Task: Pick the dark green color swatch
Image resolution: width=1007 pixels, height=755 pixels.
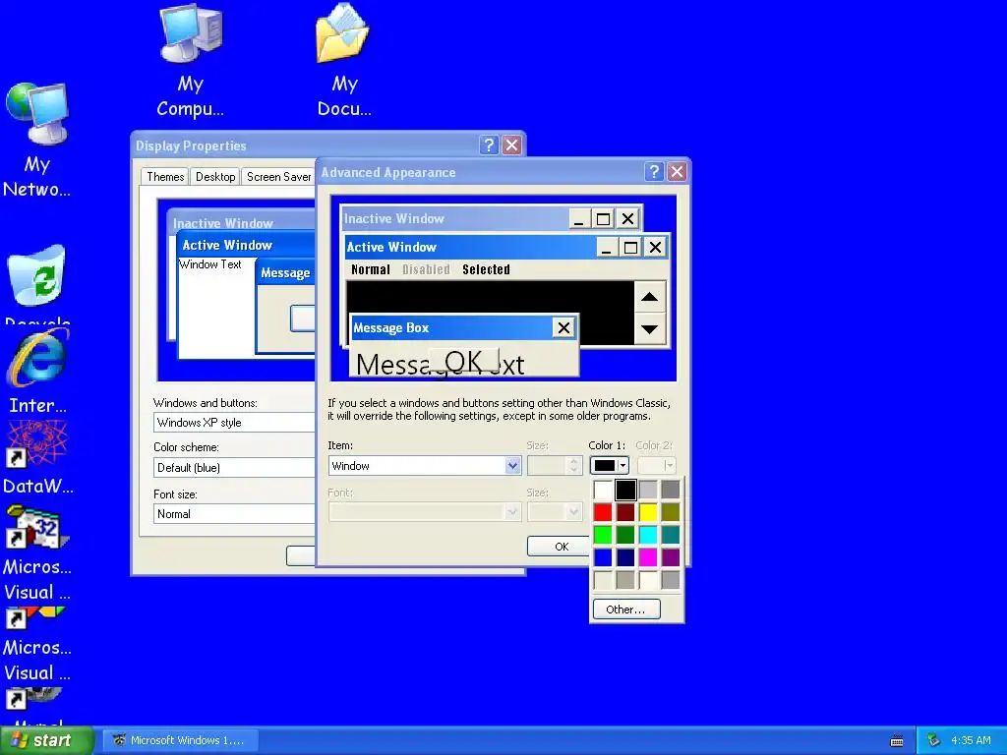Action: pyautogui.click(x=625, y=535)
